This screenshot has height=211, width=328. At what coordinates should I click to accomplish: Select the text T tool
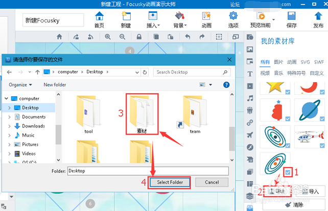click(x=250, y=74)
